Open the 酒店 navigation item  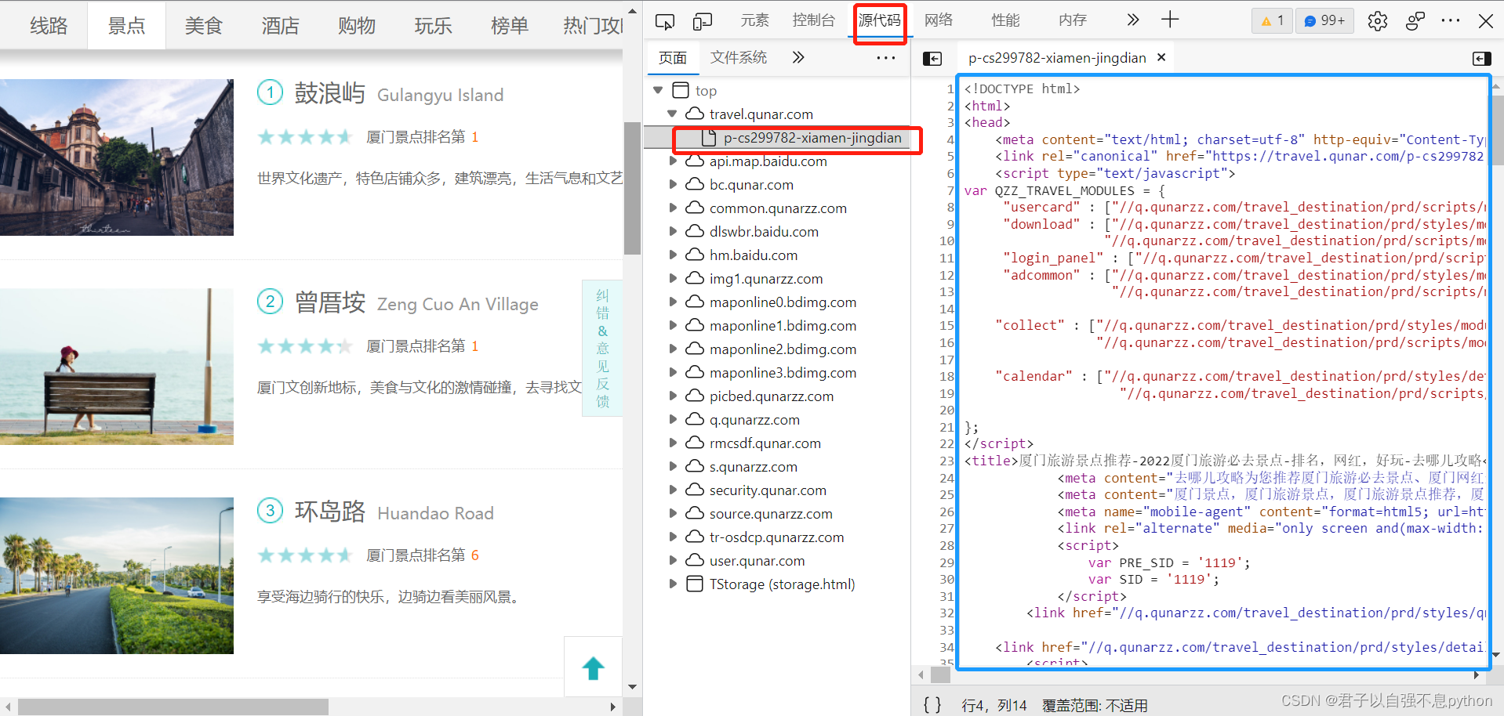tap(280, 26)
